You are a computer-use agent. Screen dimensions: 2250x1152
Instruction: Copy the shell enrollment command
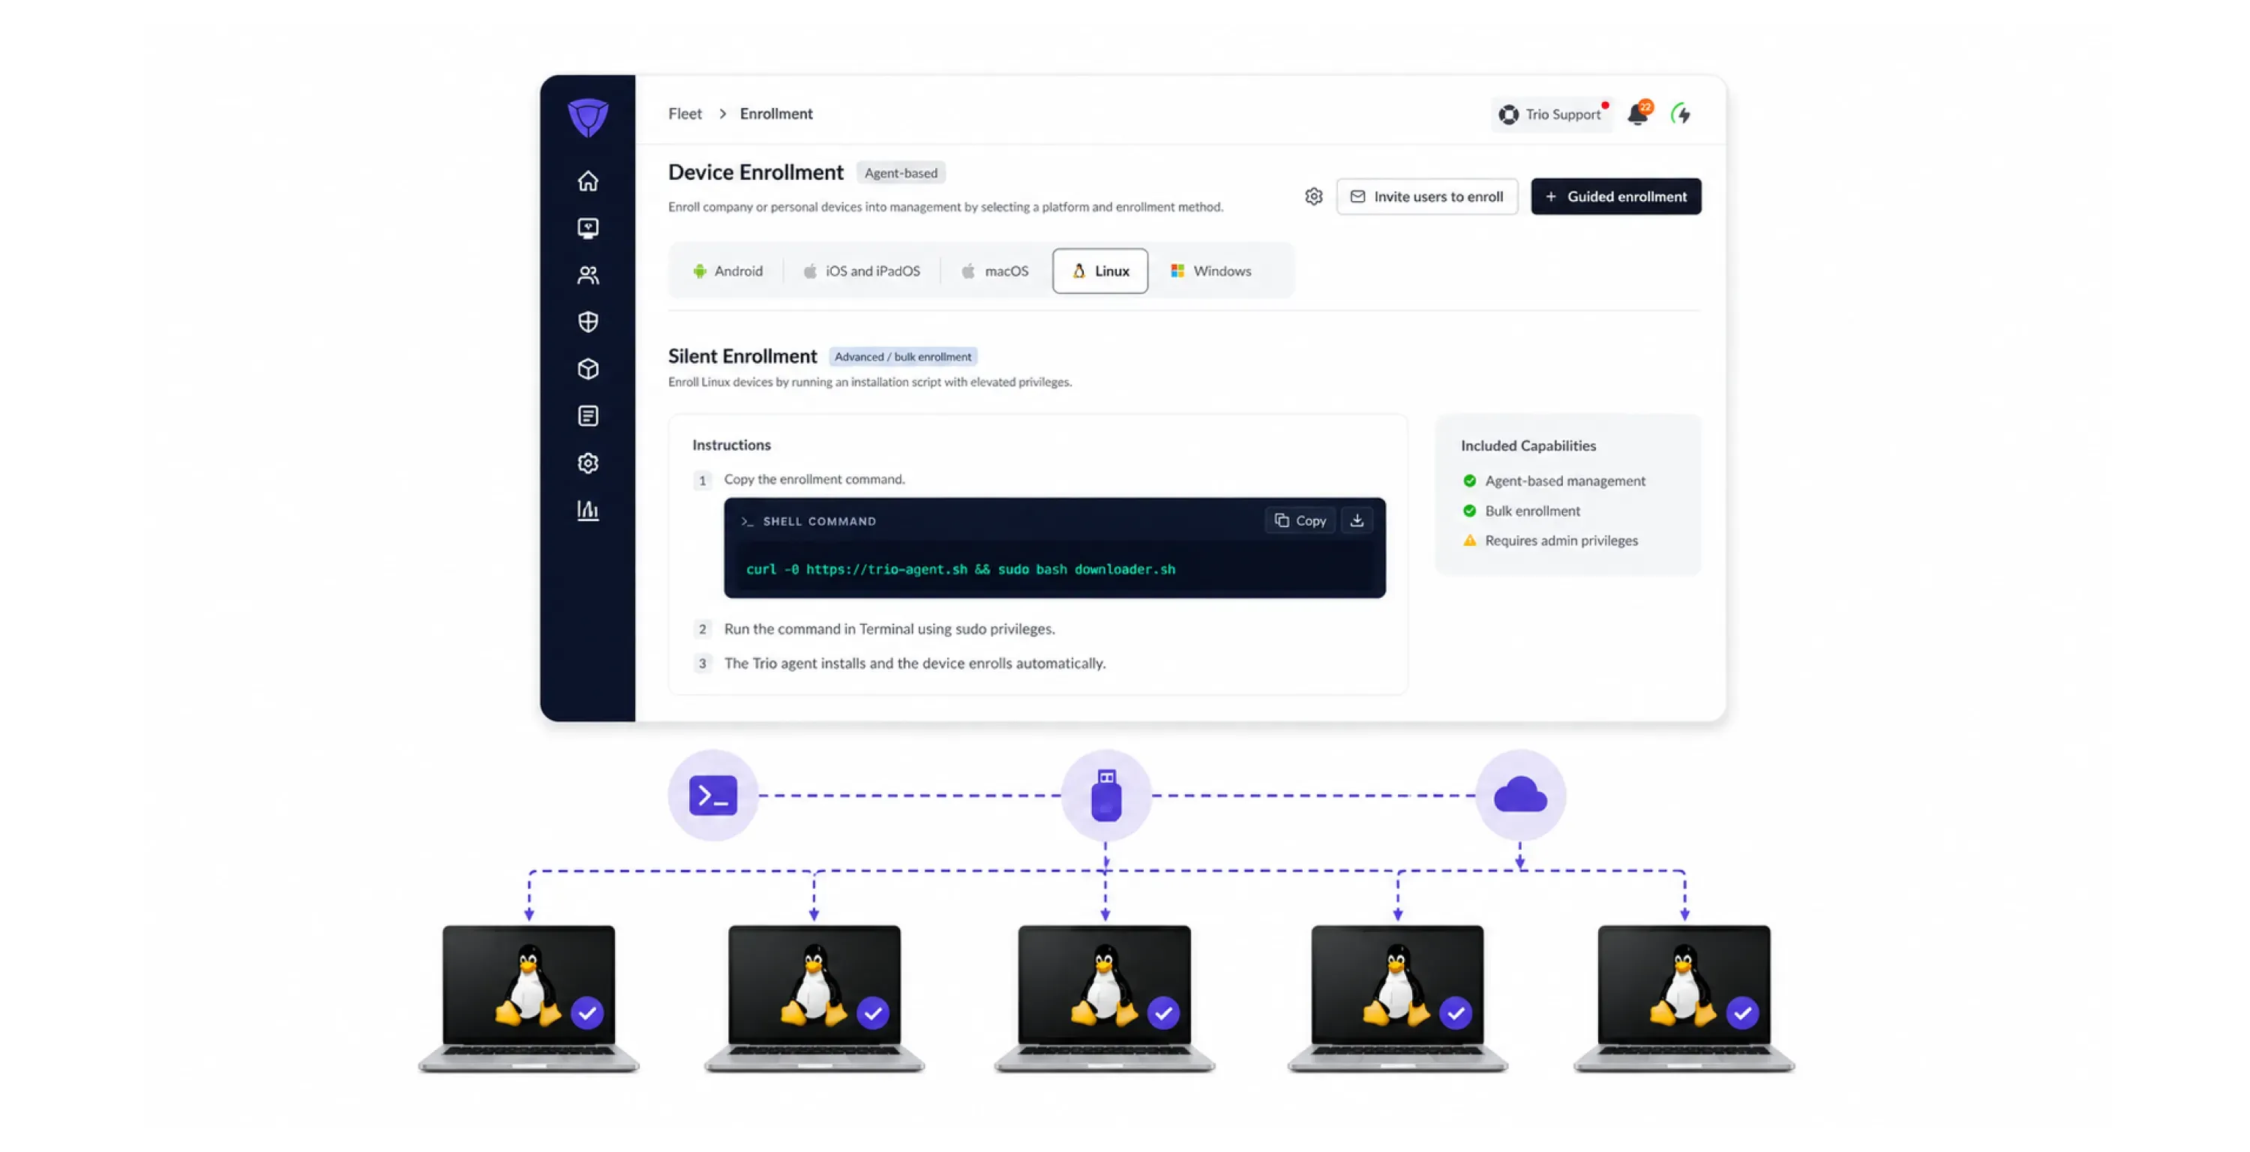pos(1300,520)
